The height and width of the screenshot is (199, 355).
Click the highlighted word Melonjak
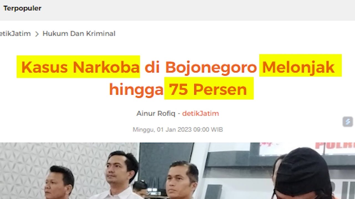point(298,67)
